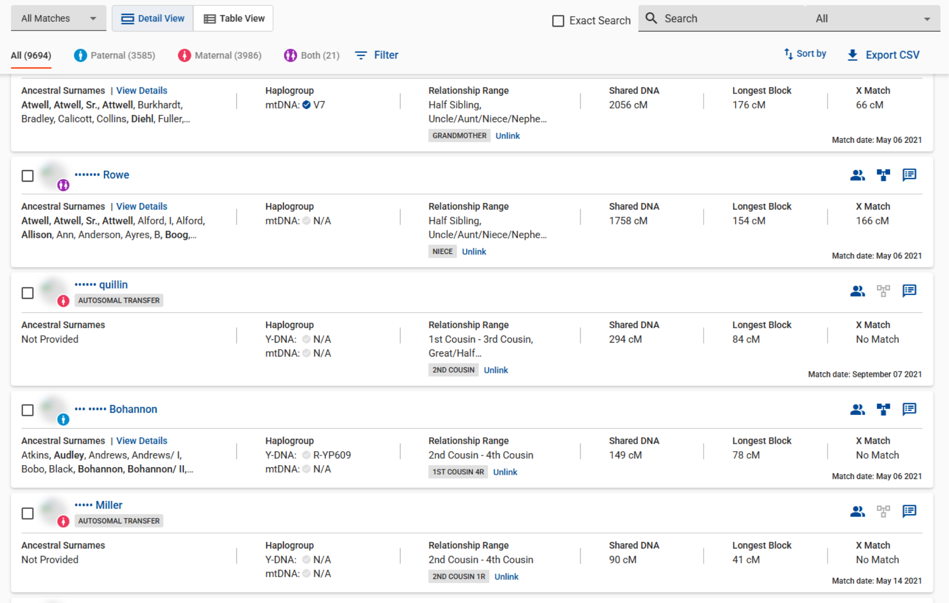Open the All Matches dropdown
Screen dimensions: 949x603
click(58, 19)
